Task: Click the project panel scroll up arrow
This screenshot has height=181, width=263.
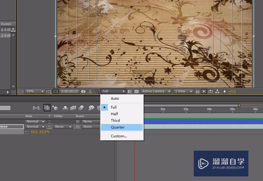Action: pyautogui.click(x=13, y=35)
